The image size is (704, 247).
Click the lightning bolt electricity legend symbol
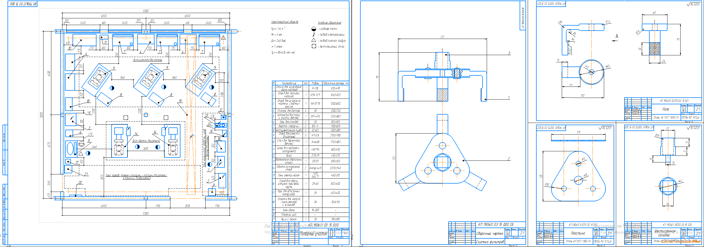(x=314, y=34)
